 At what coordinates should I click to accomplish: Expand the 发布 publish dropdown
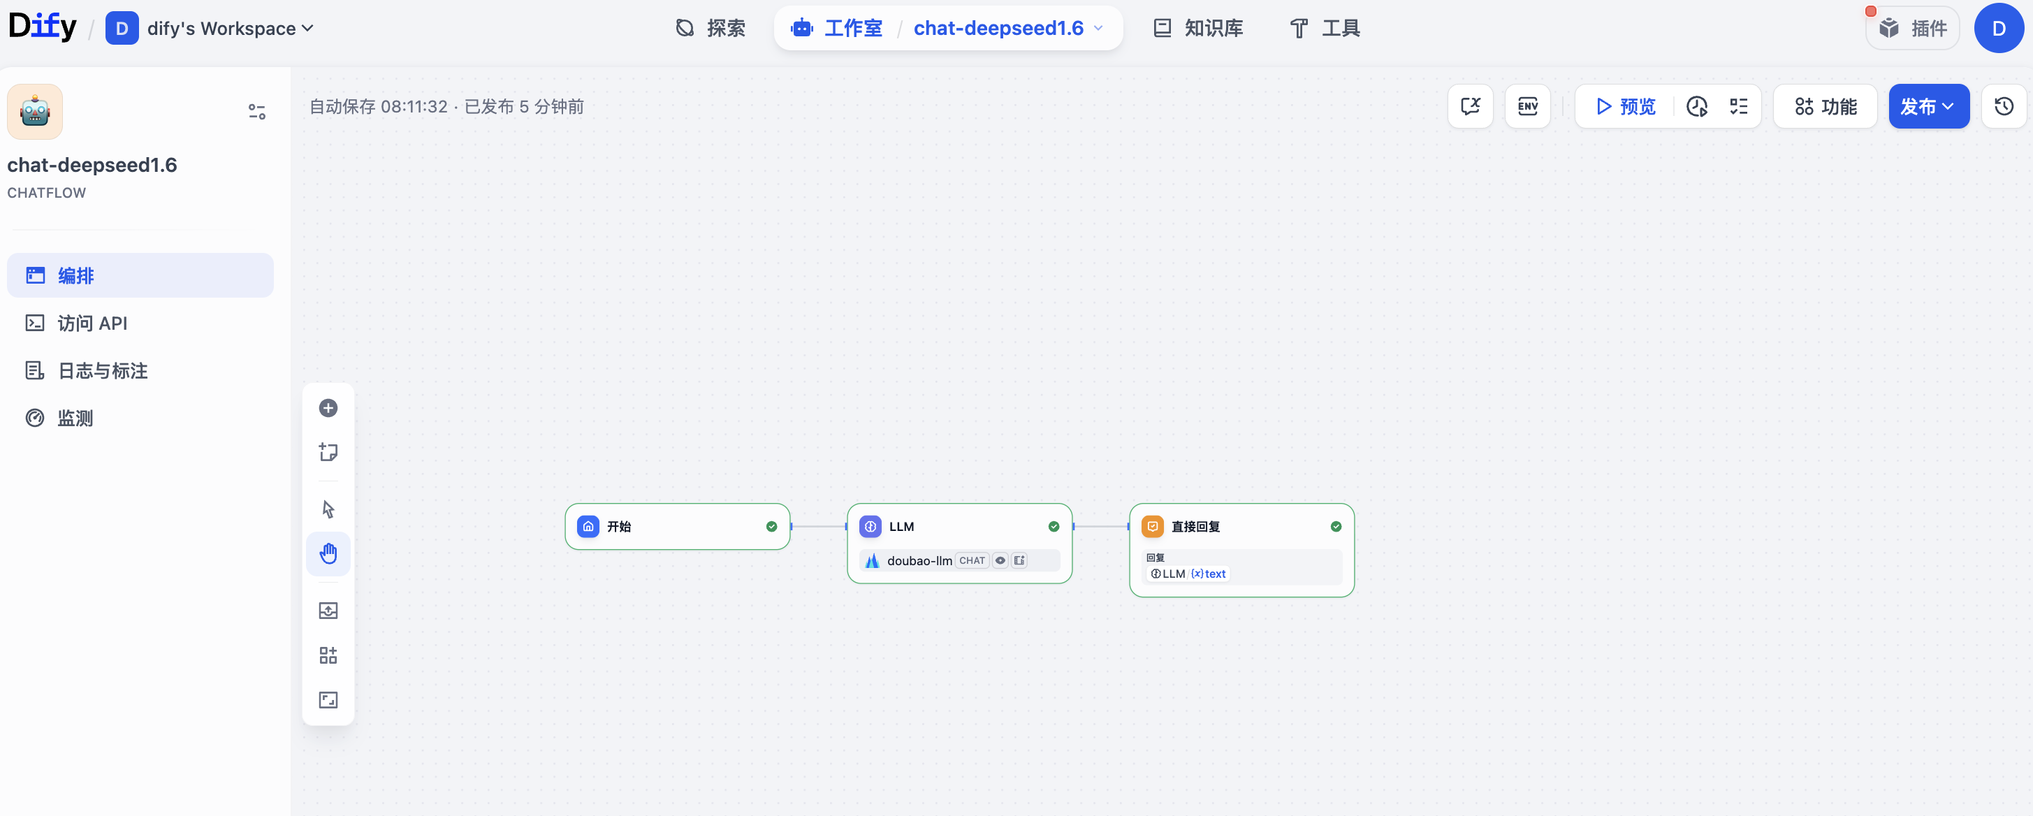tap(1928, 106)
